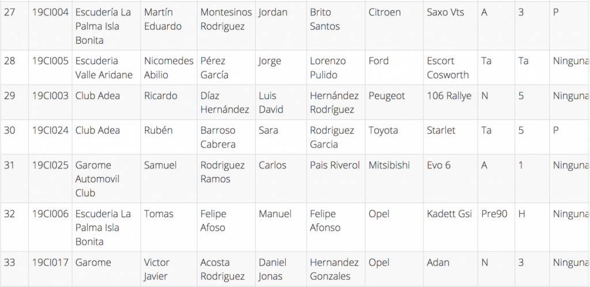The height and width of the screenshot is (287, 590).
Task: Select Escuderia Valle Aridane team cell
Action: click(x=104, y=68)
